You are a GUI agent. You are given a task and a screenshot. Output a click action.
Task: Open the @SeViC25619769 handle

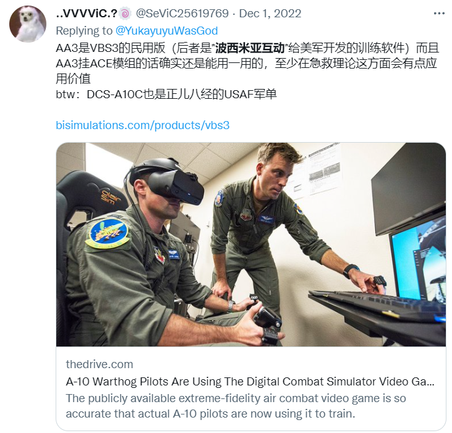(x=182, y=14)
